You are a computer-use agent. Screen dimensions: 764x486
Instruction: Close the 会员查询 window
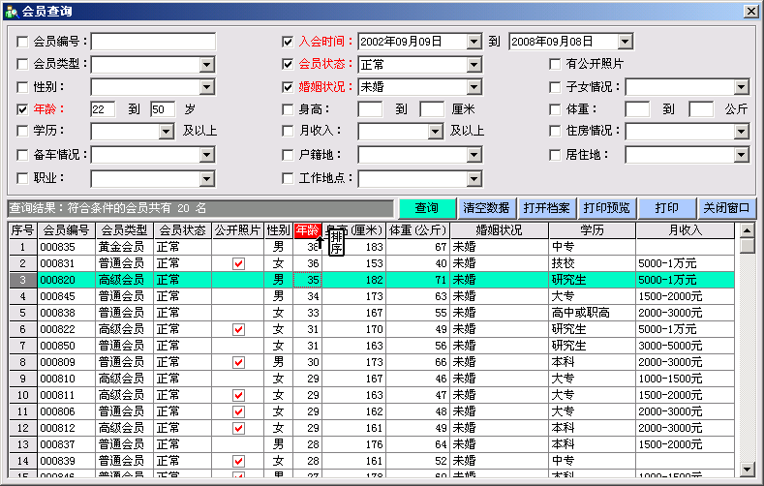749,11
